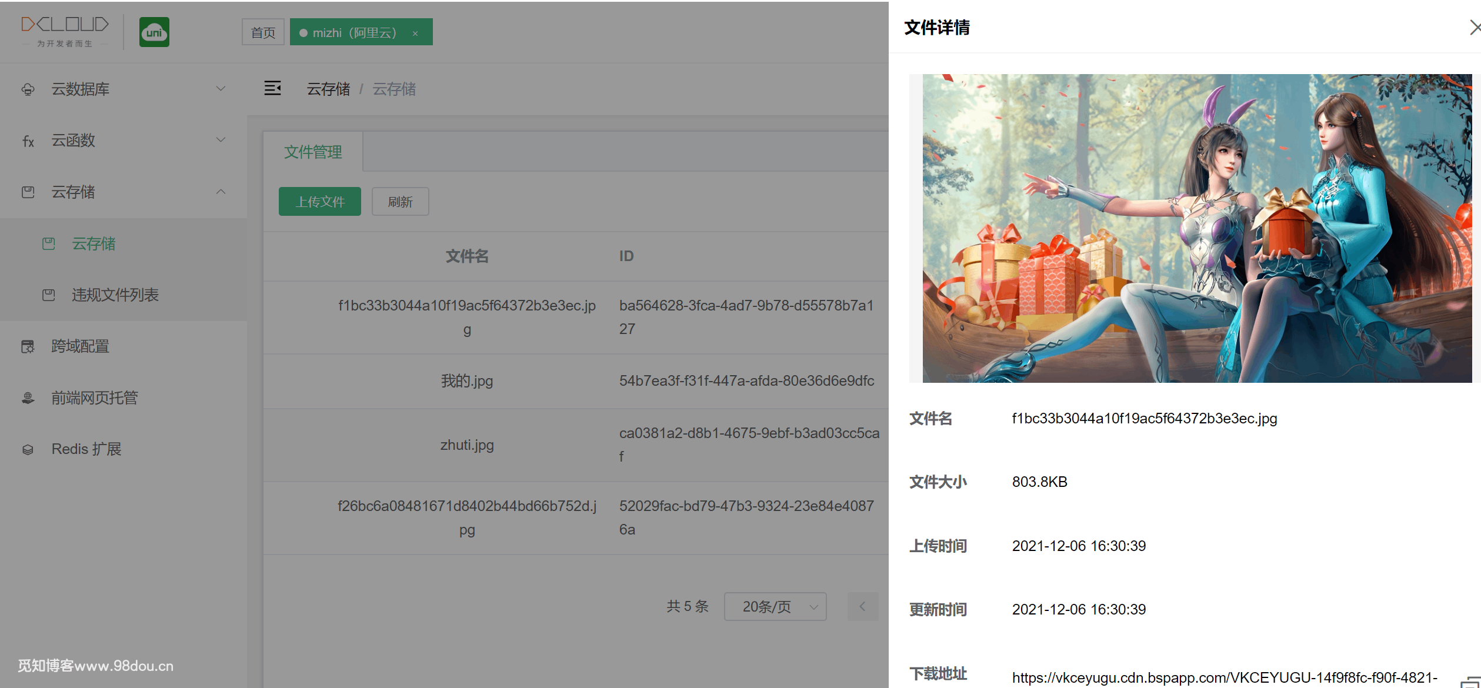The width and height of the screenshot is (1481, 688).
Task: Click the download URL link
Action: [x=1225, y=677]
